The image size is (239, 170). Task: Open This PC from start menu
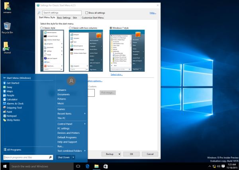[61, 118]
